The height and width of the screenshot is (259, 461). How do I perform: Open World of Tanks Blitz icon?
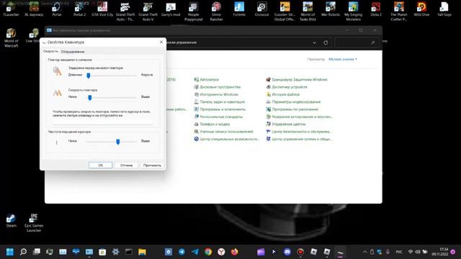(308, 12)
